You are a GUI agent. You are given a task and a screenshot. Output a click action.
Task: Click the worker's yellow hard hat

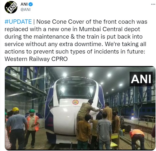[15, 109]
